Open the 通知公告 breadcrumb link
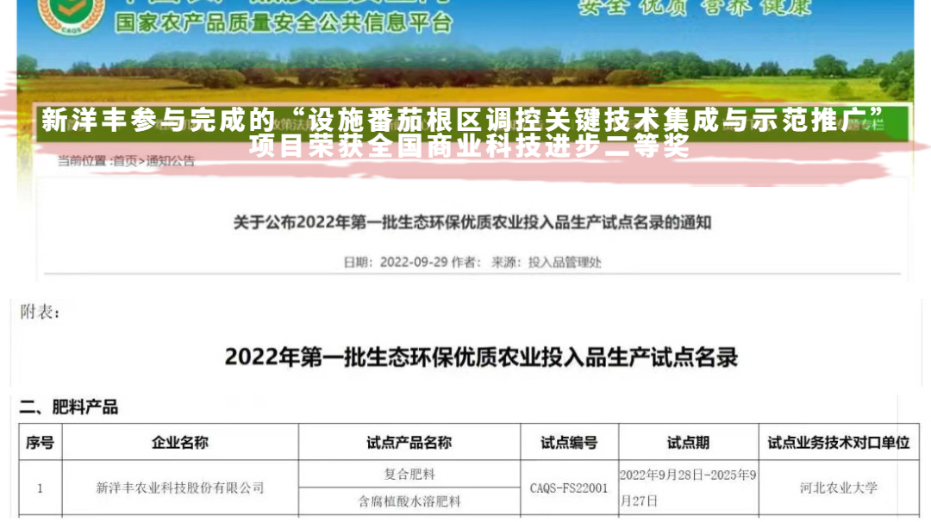 pyautogui.click(x=171, y=161)
